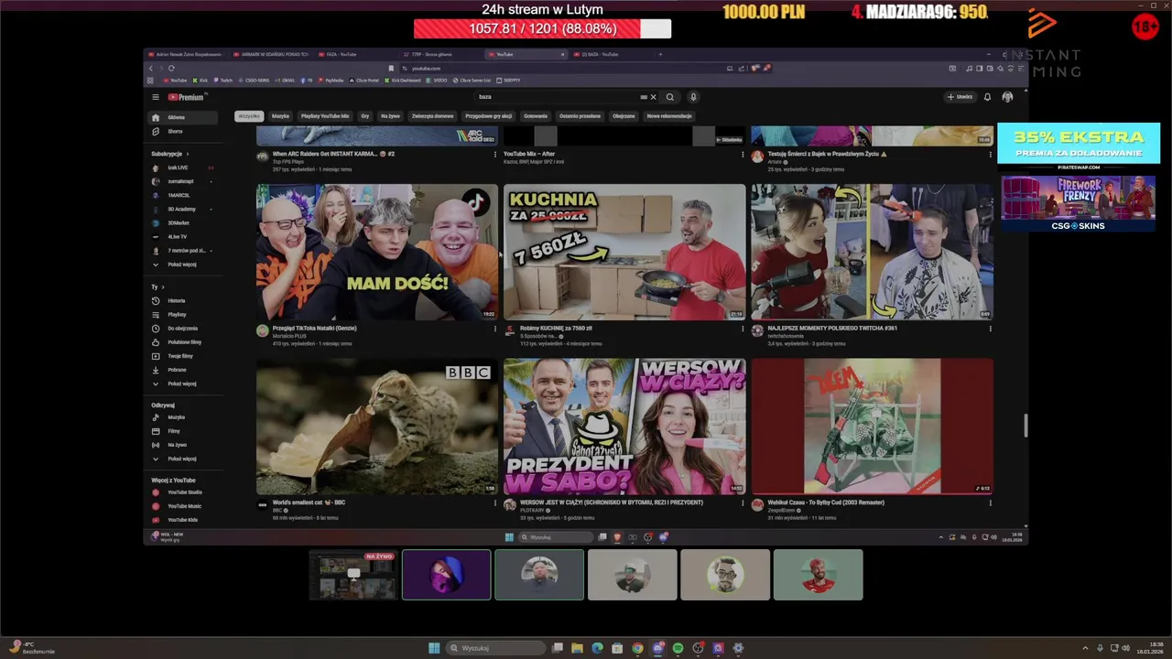Open Do obejrzenia watch later
Image resolution: width=1172 pixels, height=659 pixels.
click(x=183, y=328)
